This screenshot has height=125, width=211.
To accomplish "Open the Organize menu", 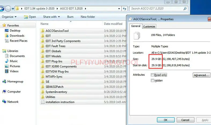I will point(9,17).
